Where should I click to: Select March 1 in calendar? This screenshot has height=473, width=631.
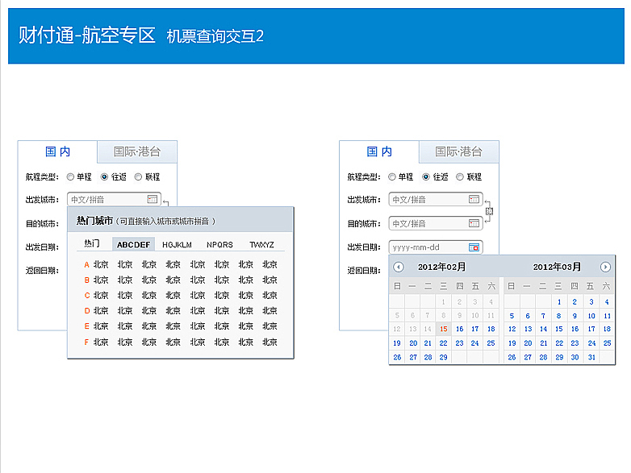(x=559, y=302)
